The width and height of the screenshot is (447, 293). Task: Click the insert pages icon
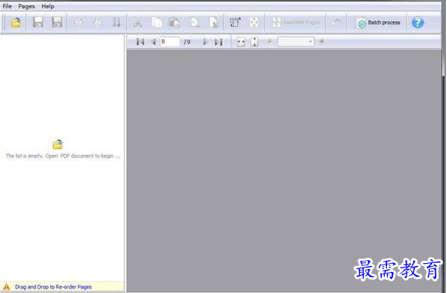(194, 22)
